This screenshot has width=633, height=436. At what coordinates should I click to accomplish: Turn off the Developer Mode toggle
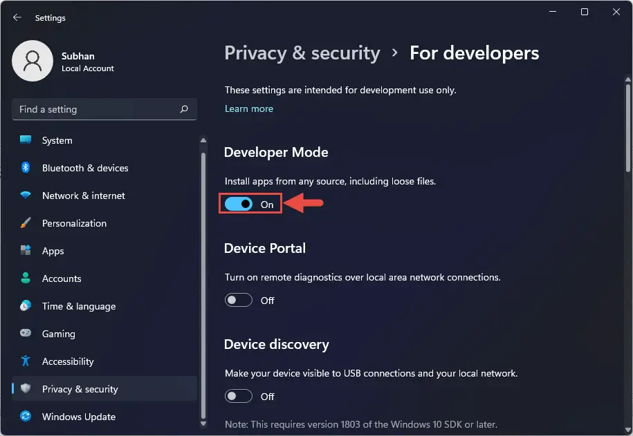pyautogui.click(x=239, y=204)
